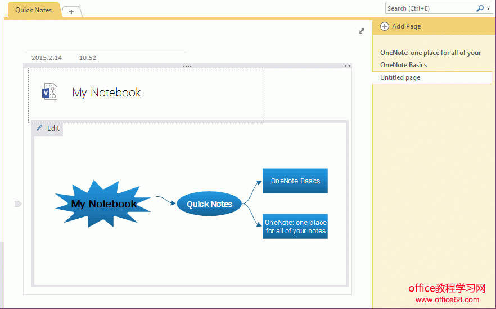Image resolution: width=496 pixels, height=309 pixels.
Task: Click the note container width arrows
Action: click(348, 66)
